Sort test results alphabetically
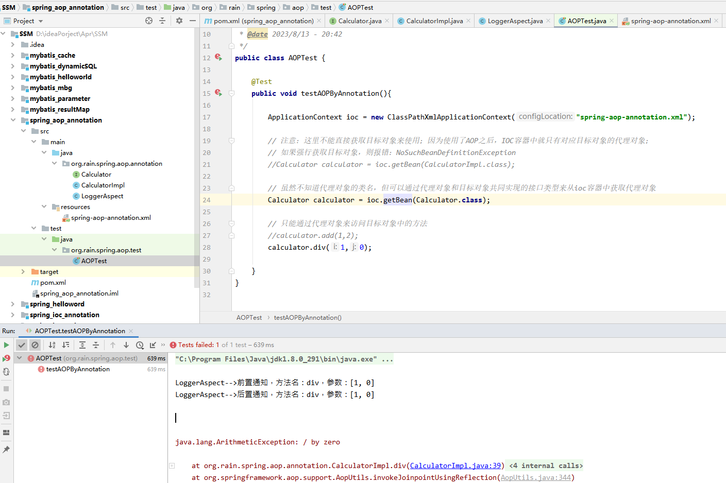This screenshot has width=726, height=483. click(52, 345)
